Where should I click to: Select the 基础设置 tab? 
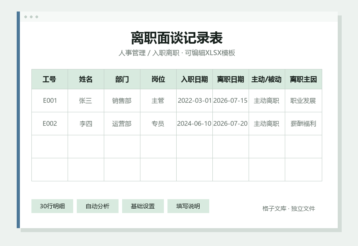143,206
